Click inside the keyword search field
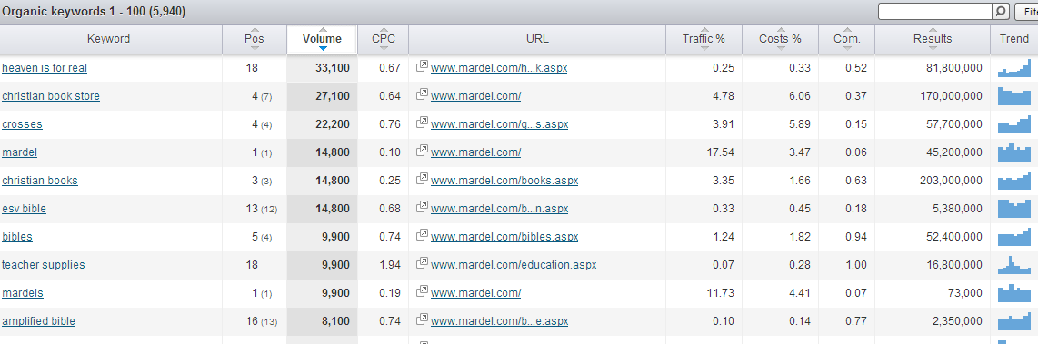The width and height of the screenshot is (1038, 344). click(x=934, y=11)
